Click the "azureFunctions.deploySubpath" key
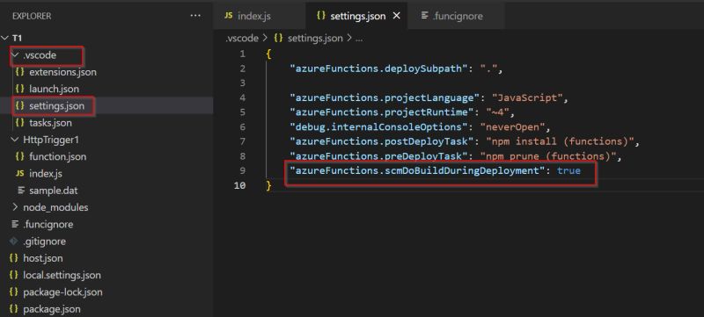 pyautogui.click(x=380, y=68)
